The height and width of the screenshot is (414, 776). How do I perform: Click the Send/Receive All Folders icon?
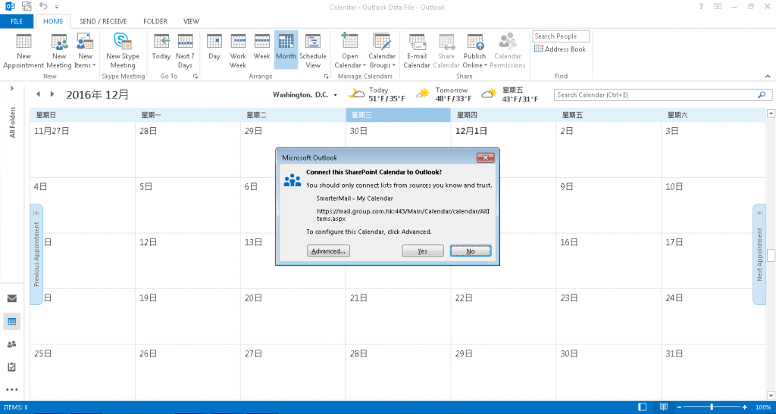pos(27,6)
